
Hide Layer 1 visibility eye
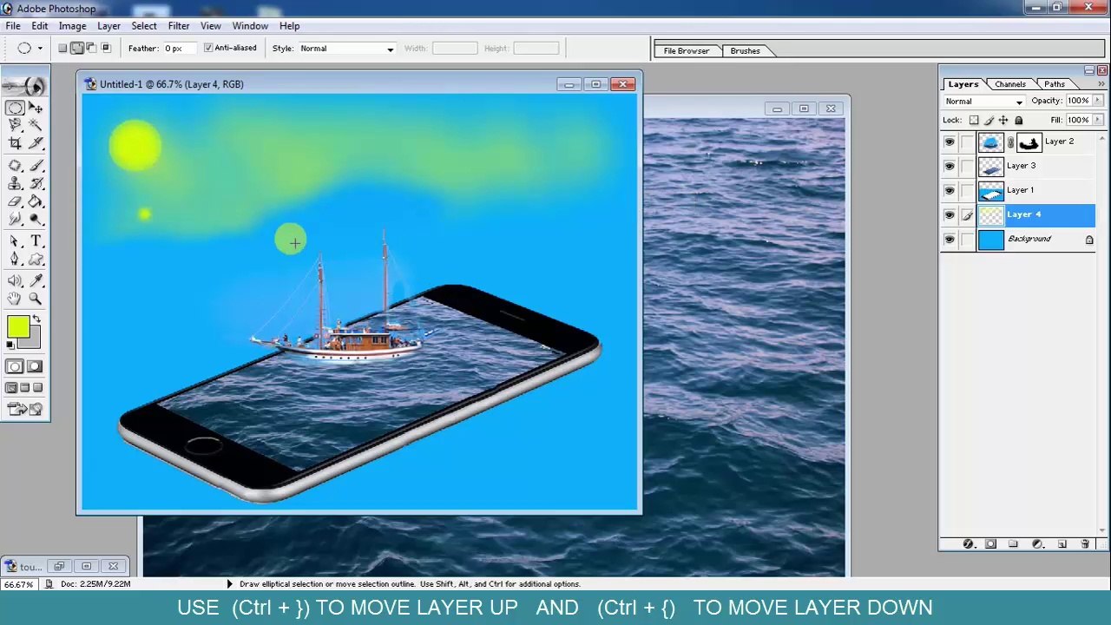coord(949,191)
